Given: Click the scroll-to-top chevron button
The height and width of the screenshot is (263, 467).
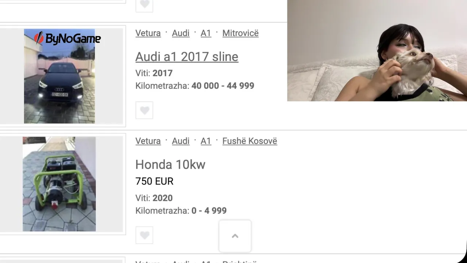Looking at the screenshot, I should (235, 236).
